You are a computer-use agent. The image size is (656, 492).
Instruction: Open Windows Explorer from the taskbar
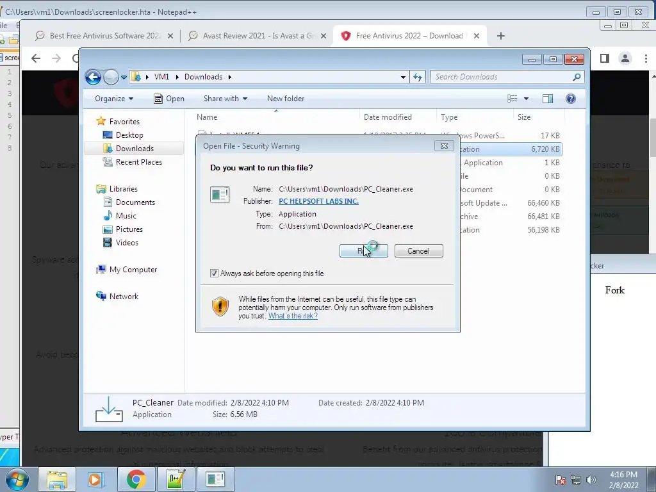pyautogui.click(x=57, y=479)
